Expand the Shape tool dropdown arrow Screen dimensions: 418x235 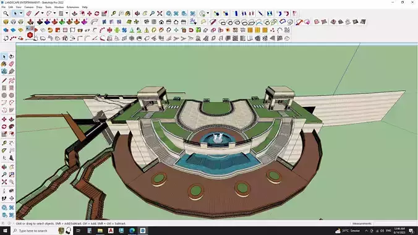[x=67, y=14]
